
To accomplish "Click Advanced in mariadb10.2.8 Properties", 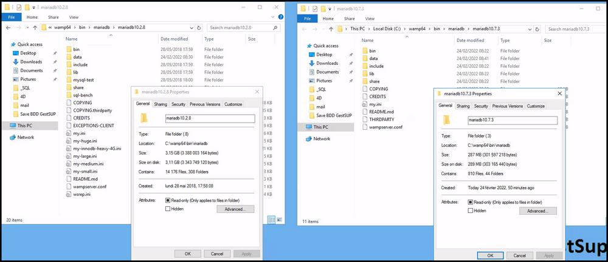I will (x=235, y=209).
